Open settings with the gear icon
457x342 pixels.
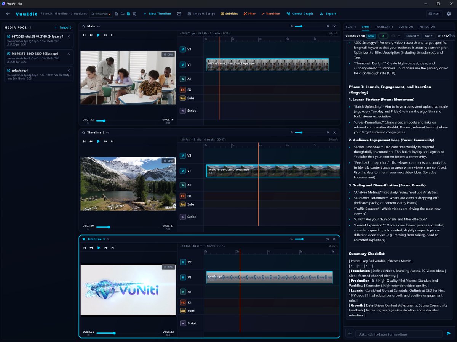tap(449, 14)
